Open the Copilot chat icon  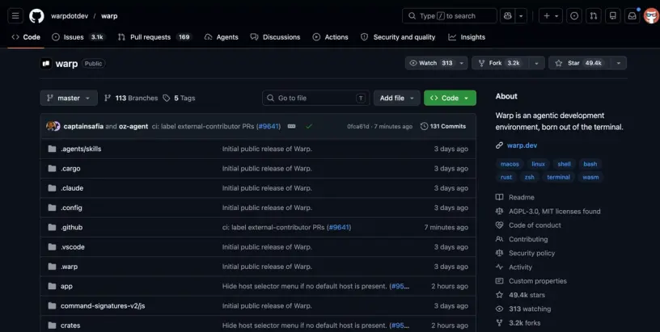(508, 16)
